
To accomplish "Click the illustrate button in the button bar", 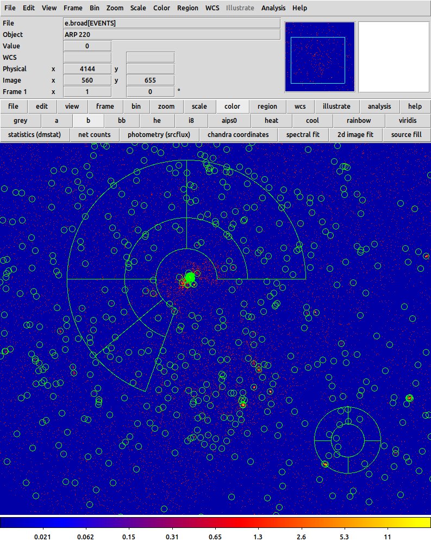I will [336, 106].
